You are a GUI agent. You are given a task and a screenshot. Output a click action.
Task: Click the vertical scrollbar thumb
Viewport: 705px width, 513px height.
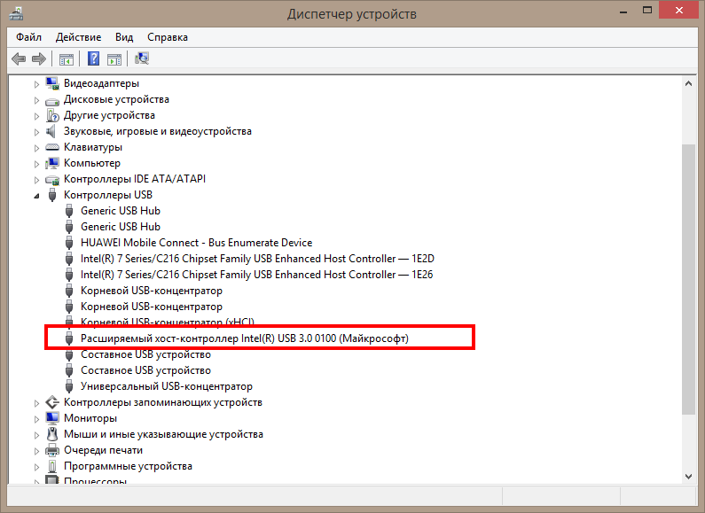pyautogui.click(x=688, y=279)
